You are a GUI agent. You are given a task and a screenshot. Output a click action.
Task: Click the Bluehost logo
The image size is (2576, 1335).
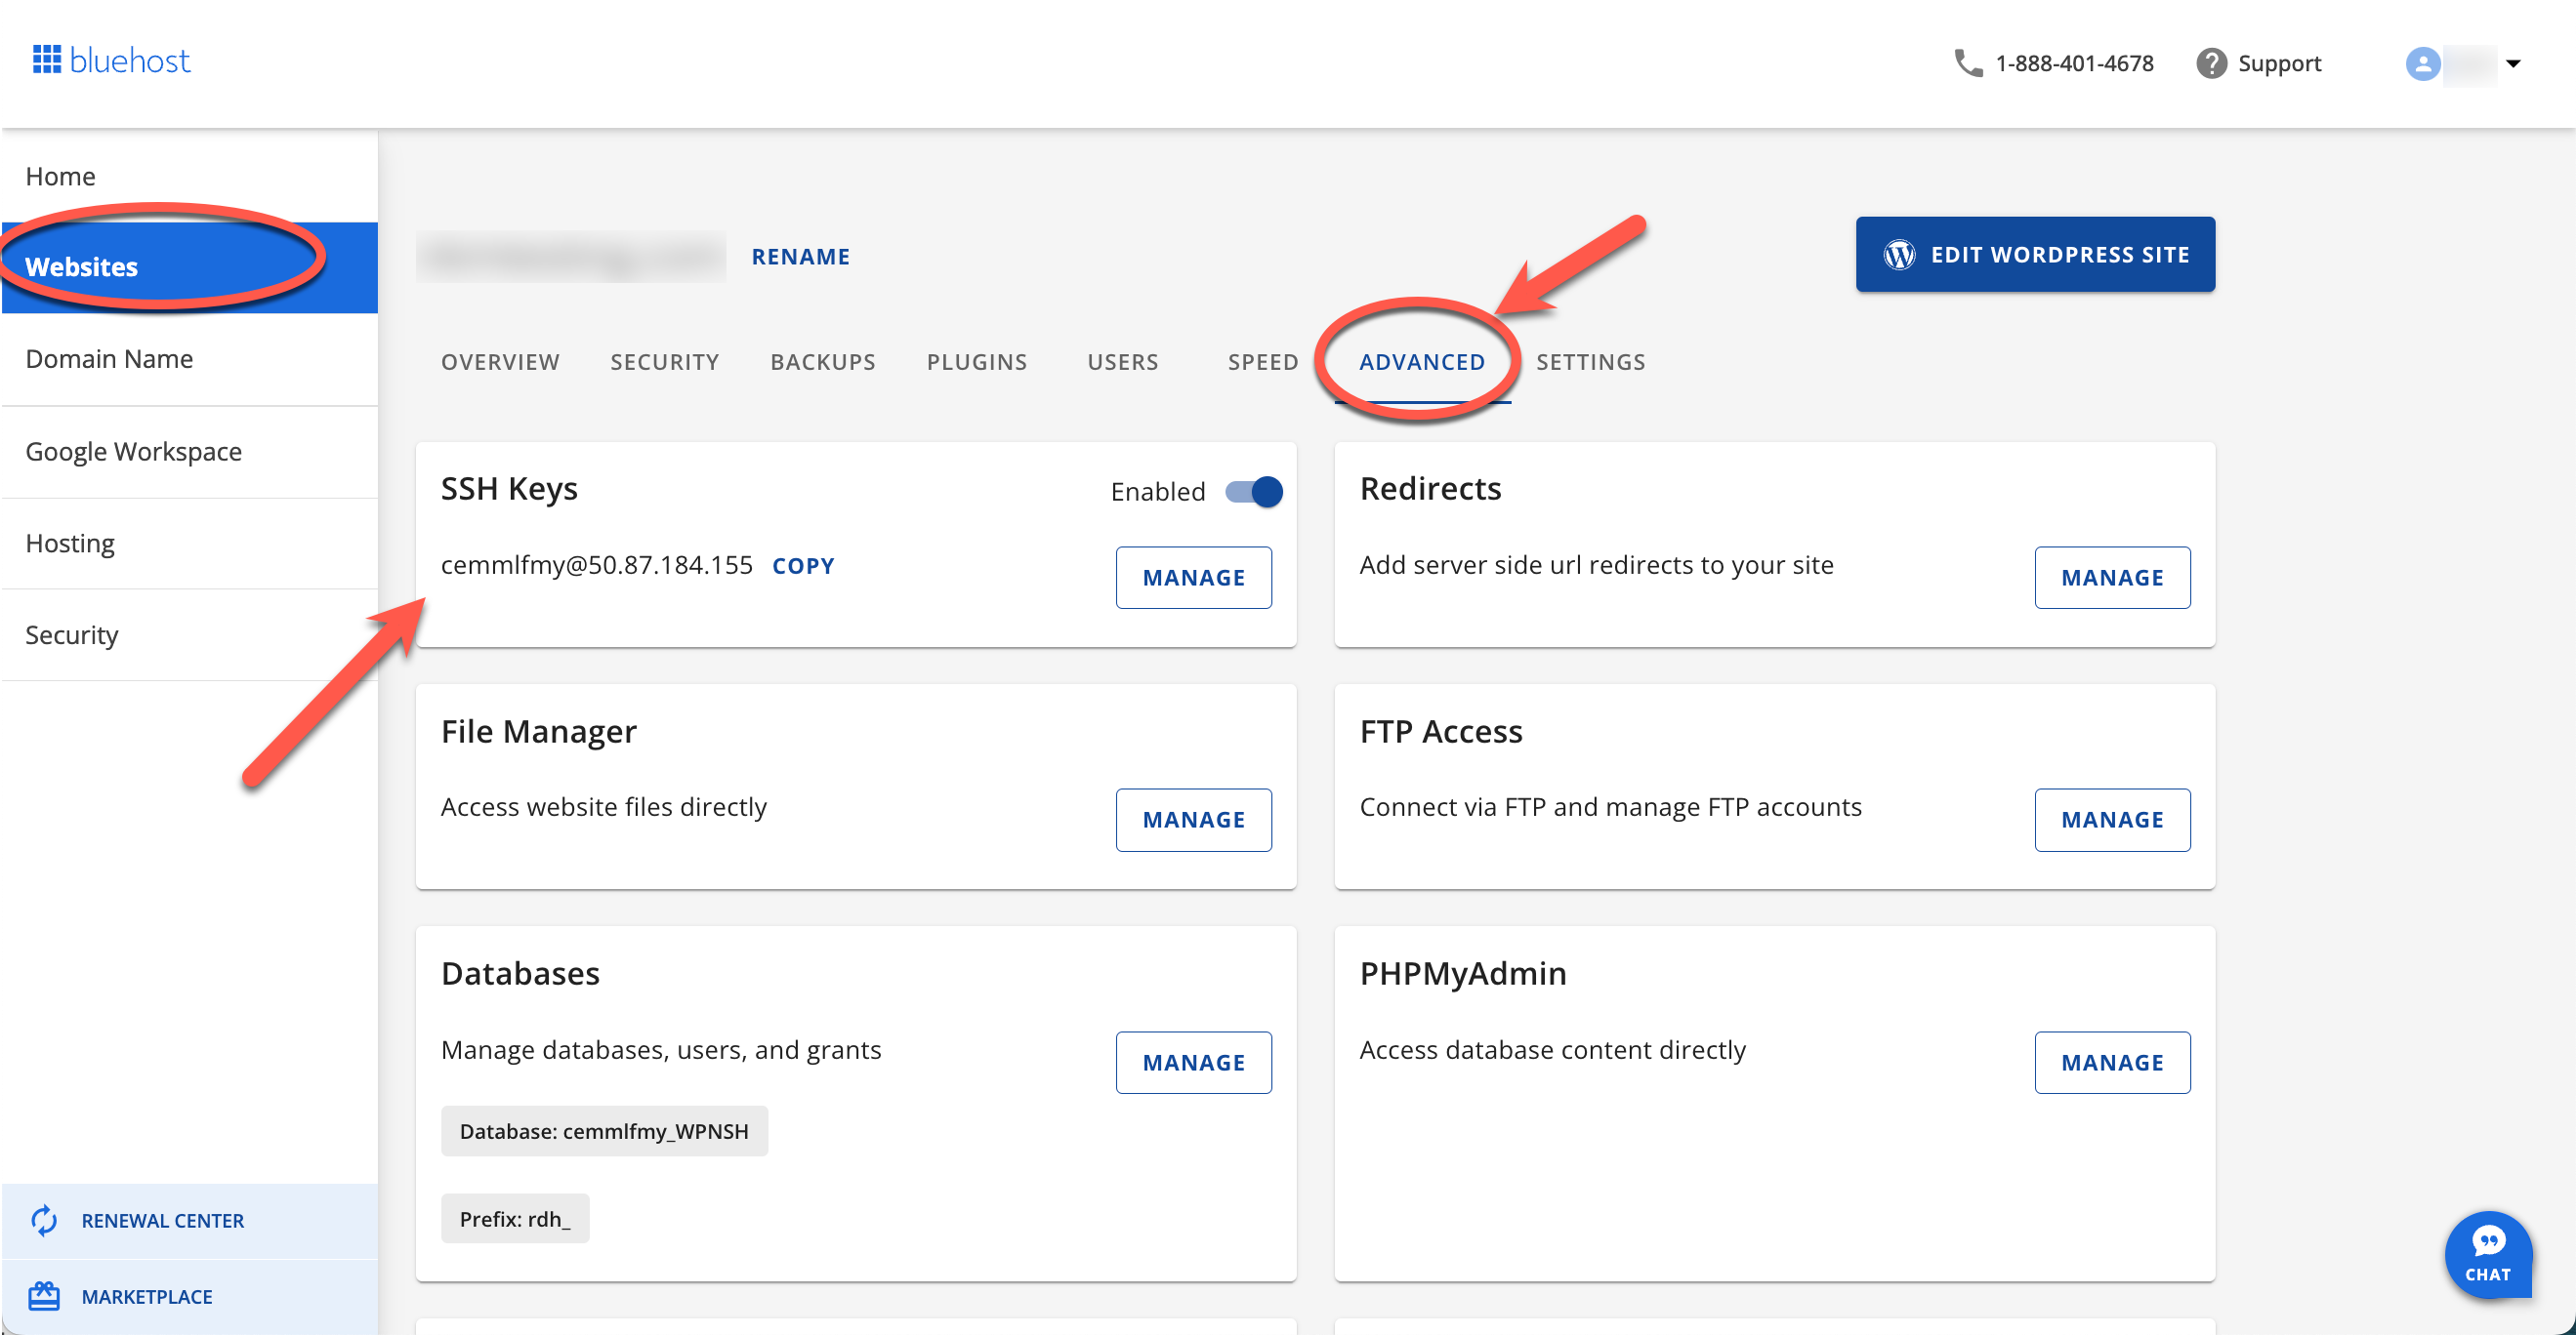click(110, 60)
